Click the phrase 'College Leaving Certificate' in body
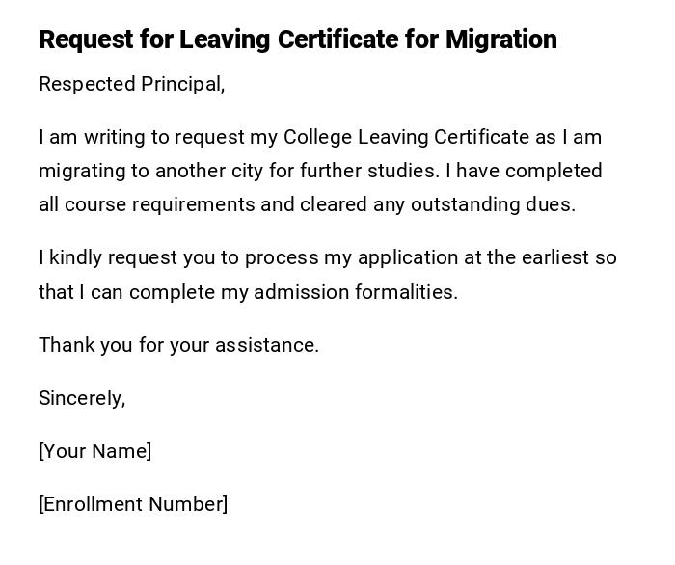Screen dimensions: 675x565 click(406, 138)
